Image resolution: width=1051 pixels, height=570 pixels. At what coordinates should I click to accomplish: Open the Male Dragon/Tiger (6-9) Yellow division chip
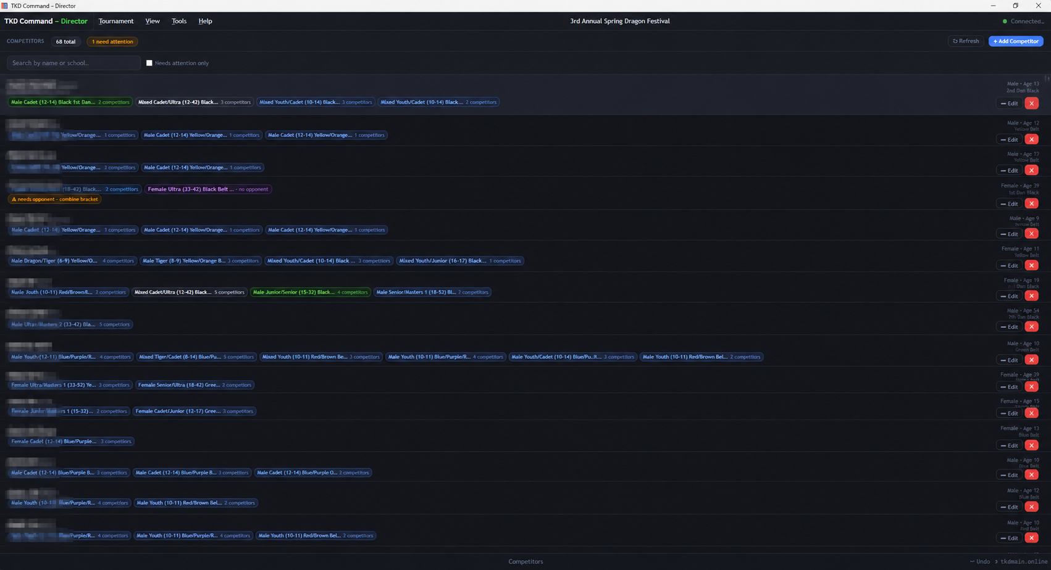pos(72,261)
